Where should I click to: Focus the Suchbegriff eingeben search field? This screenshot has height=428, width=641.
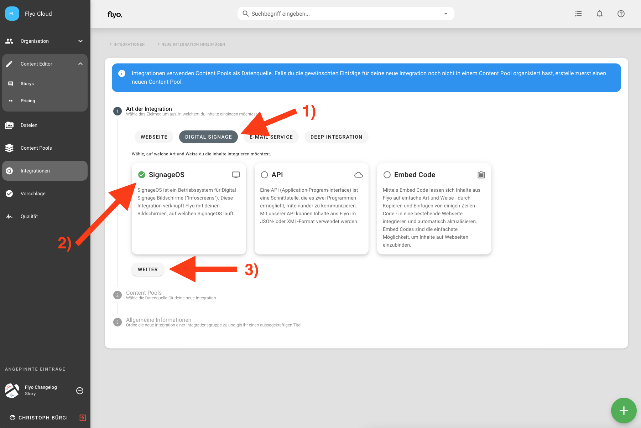345,14
